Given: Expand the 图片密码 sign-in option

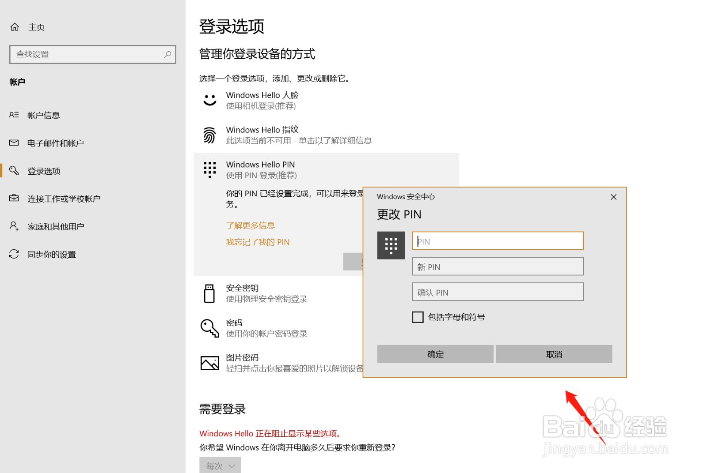Looking at the screenshot, I should (242, 357).
